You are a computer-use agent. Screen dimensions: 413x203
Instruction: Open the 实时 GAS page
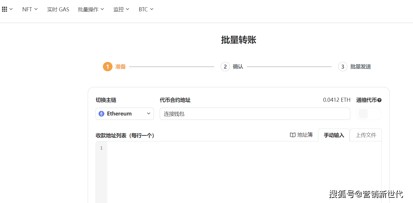click(58, 9)
